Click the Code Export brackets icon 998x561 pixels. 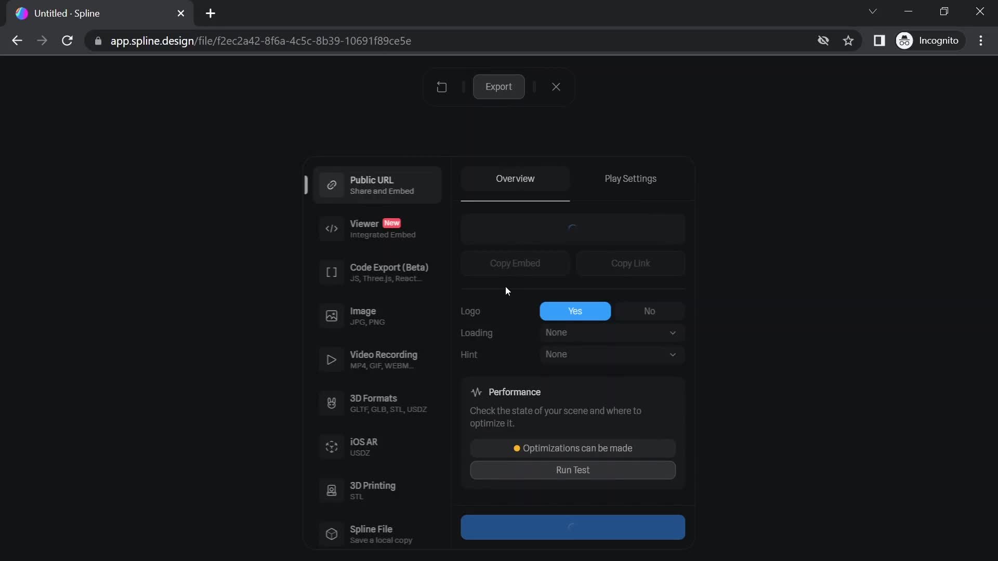tap(332, 272)
